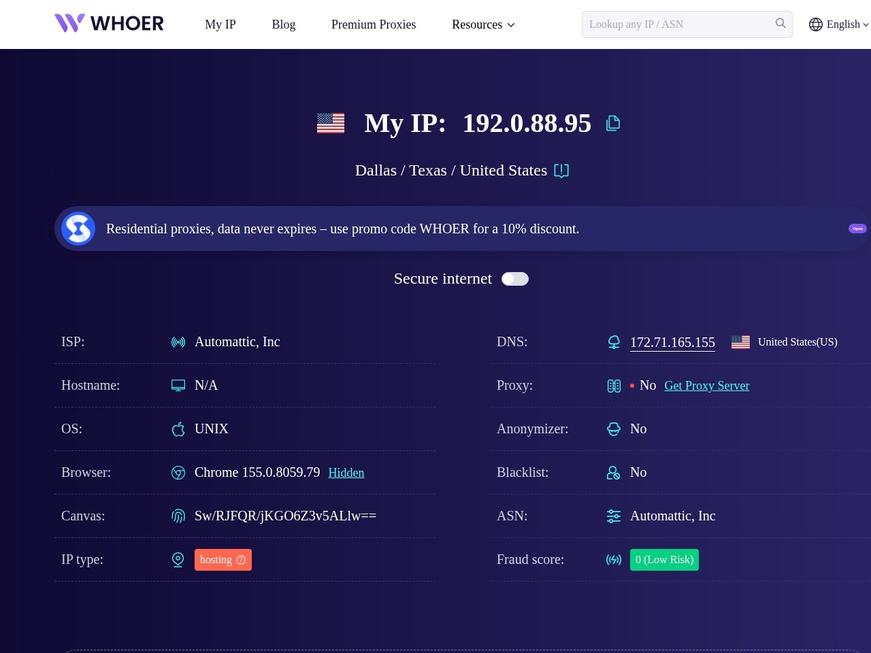This screenshot has height=653, width=871.
Task: Go to the My IP page
Action: point(220,24)
